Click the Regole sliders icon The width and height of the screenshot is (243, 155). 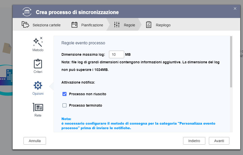(x=117, y=25)
